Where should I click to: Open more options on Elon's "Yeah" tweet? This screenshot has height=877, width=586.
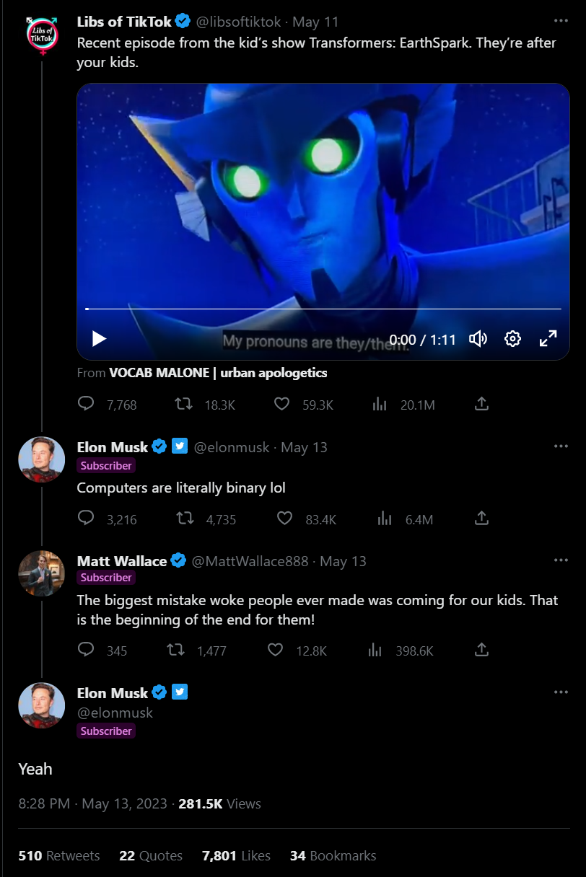pos(561,692)
